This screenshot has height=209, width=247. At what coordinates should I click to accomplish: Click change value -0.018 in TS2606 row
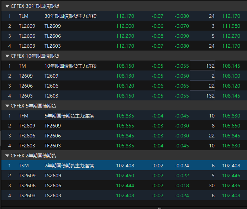click(x=182, y=186)
